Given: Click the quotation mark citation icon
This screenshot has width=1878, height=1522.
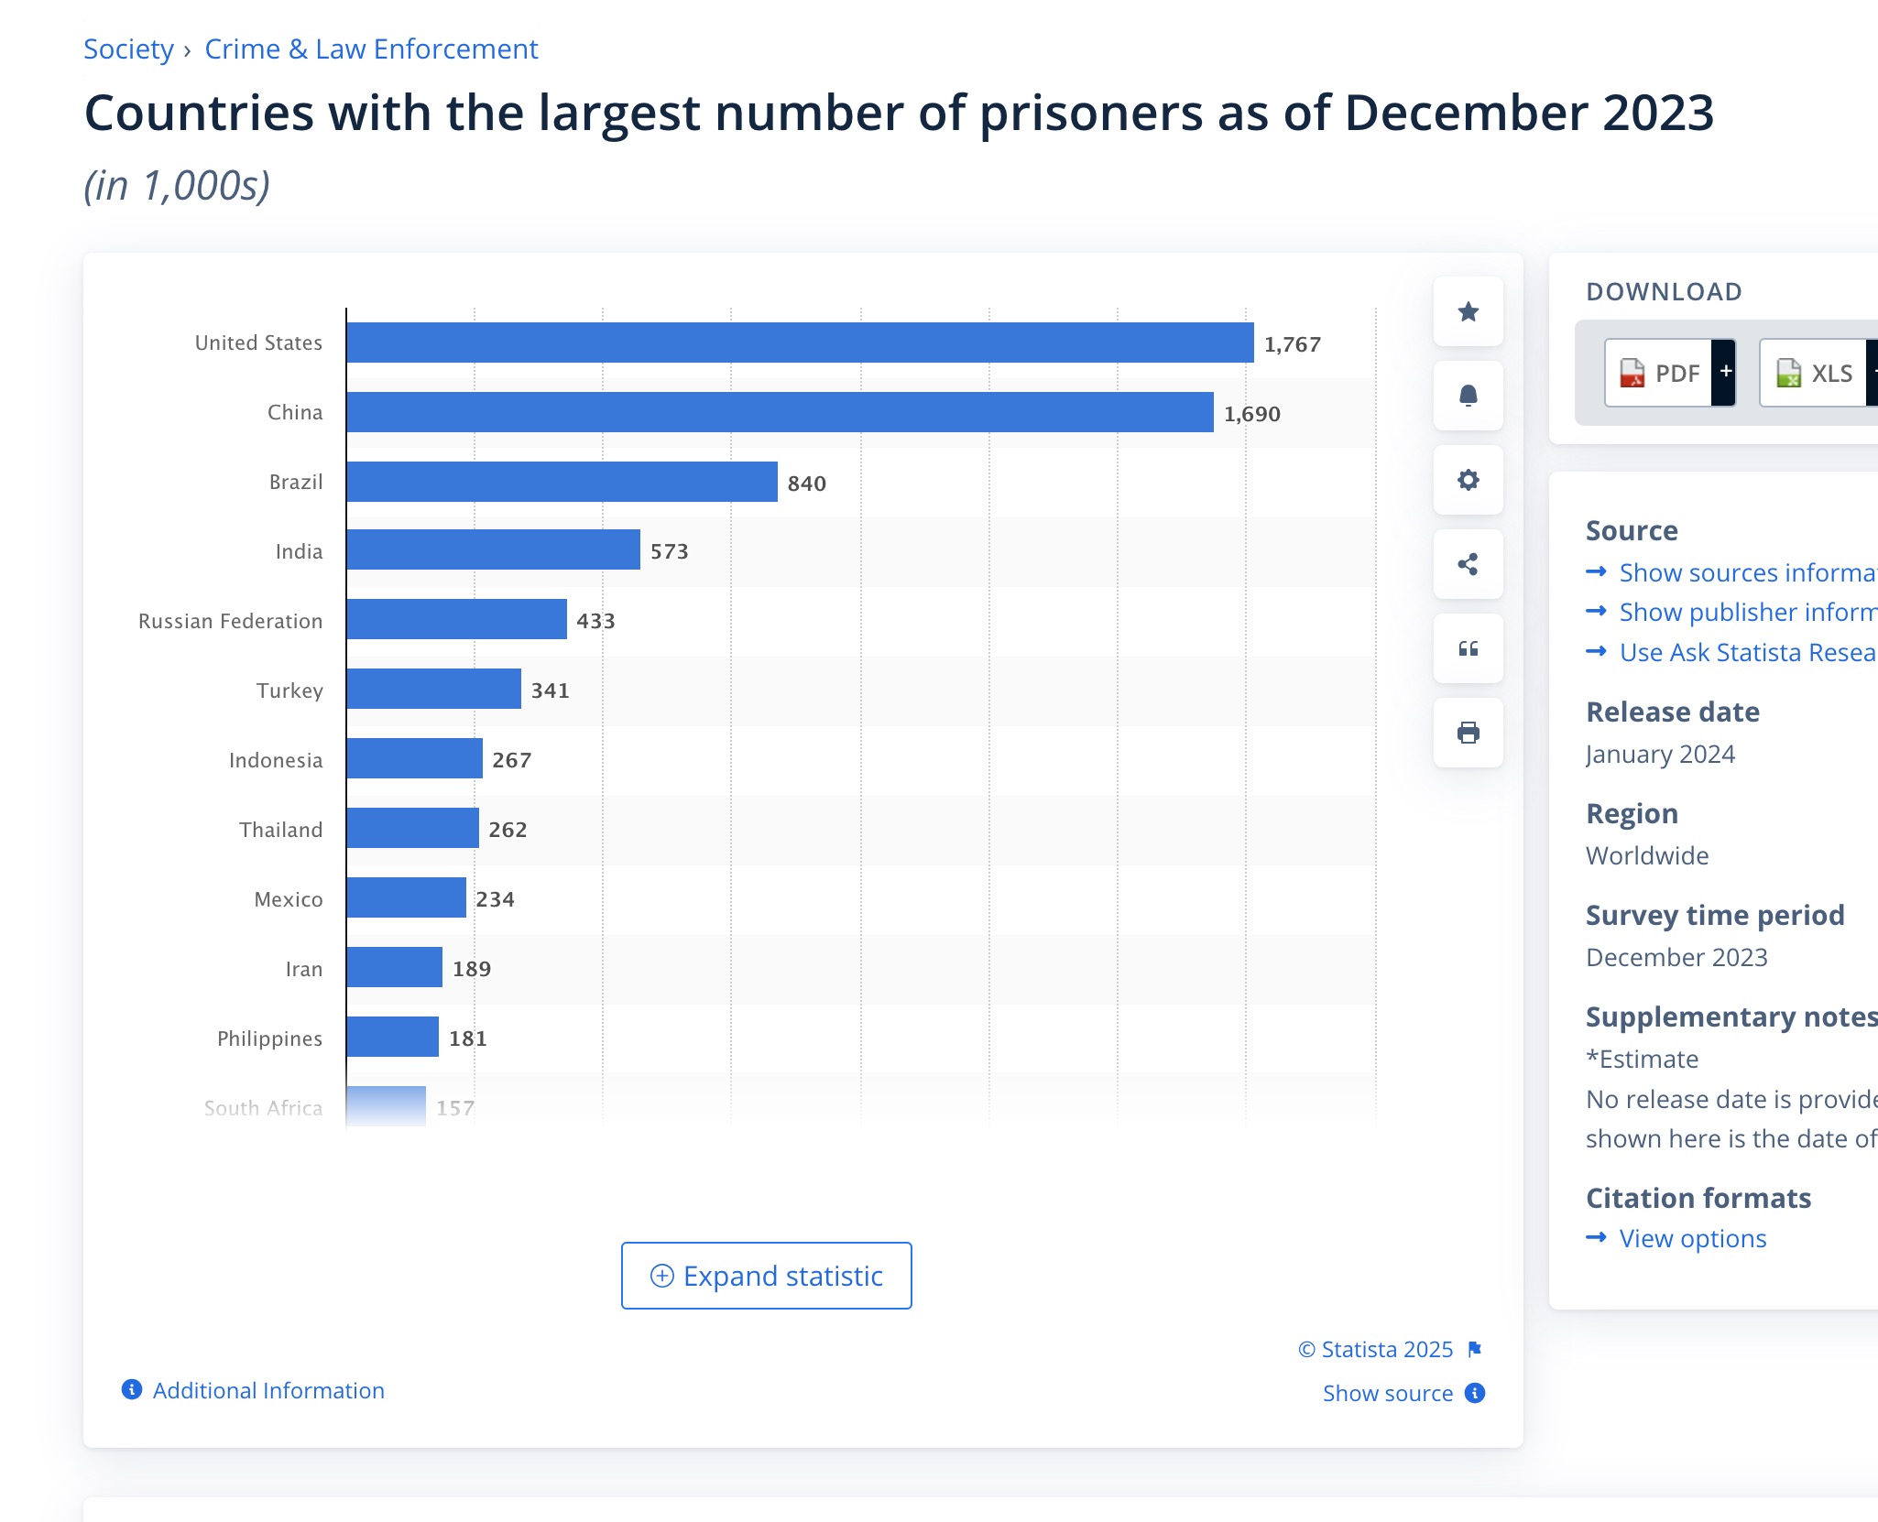Looking at the screenshot, I should pyautogui.click(x=1468, y=648).
